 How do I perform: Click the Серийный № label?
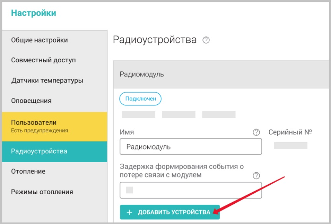(x=290, y=132)
